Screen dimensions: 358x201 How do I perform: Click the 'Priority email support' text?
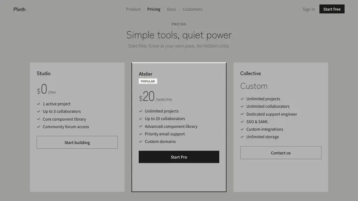[165, 134]
